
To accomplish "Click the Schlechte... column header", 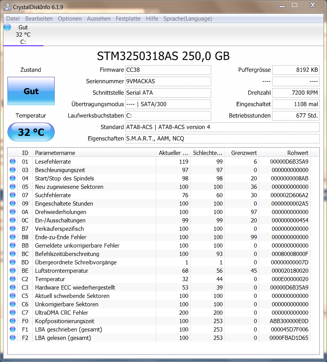I will (x=208, y=153).
